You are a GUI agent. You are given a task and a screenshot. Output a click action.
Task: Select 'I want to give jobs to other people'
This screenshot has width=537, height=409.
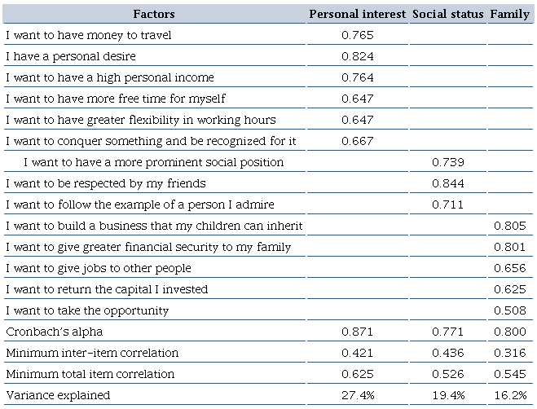tap(98, 268)
